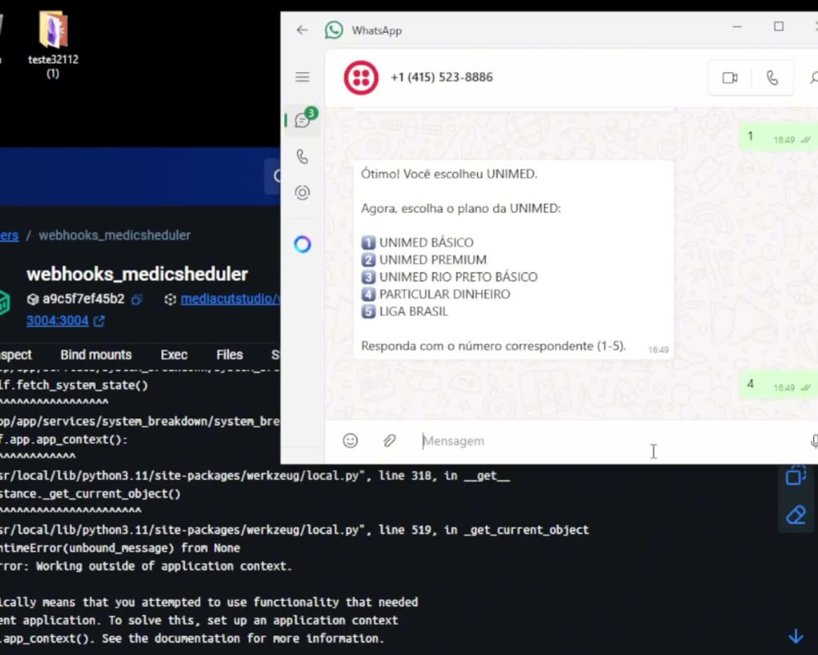Click the clear logs eraser icon
818x655 pixels.
point(796,515)
